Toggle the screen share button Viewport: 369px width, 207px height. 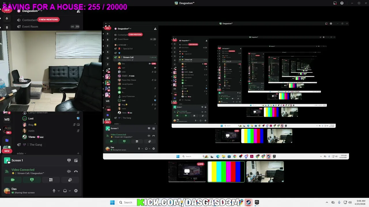click(x=32, y=180)
